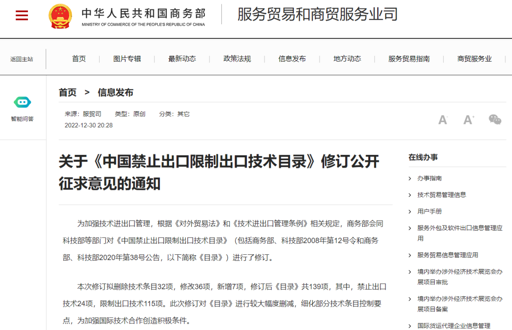Image resolution: width=512 pixels, height=330 pixels.
Task: Click chevron beside 用户手册
Action: [410, 212]
